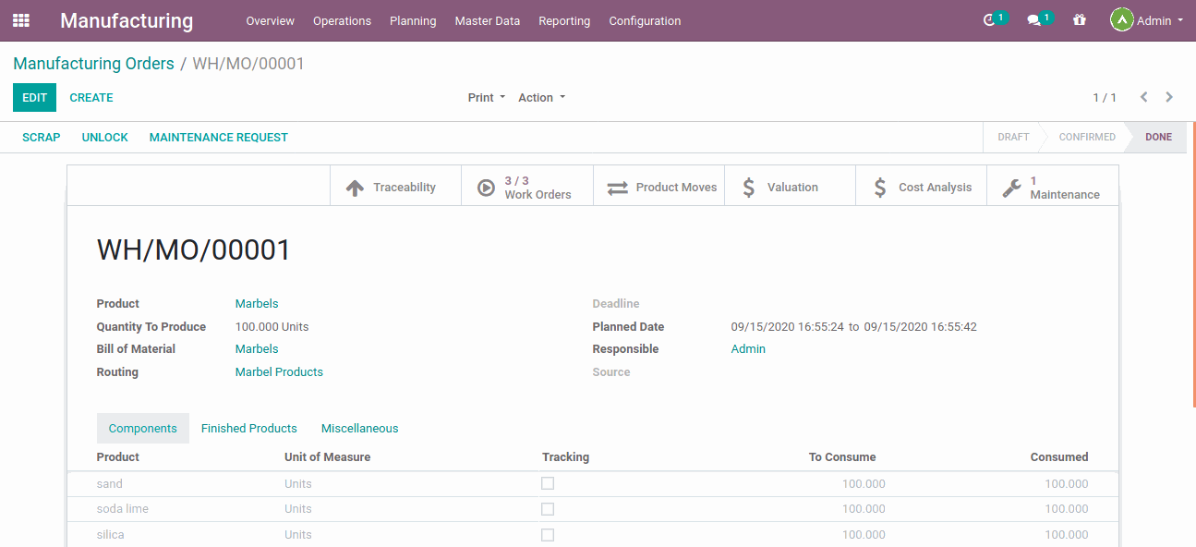Screen dimensions: 1196x547
Task: Toggle tracking checkbox for sand
Action: click(548, 483)
